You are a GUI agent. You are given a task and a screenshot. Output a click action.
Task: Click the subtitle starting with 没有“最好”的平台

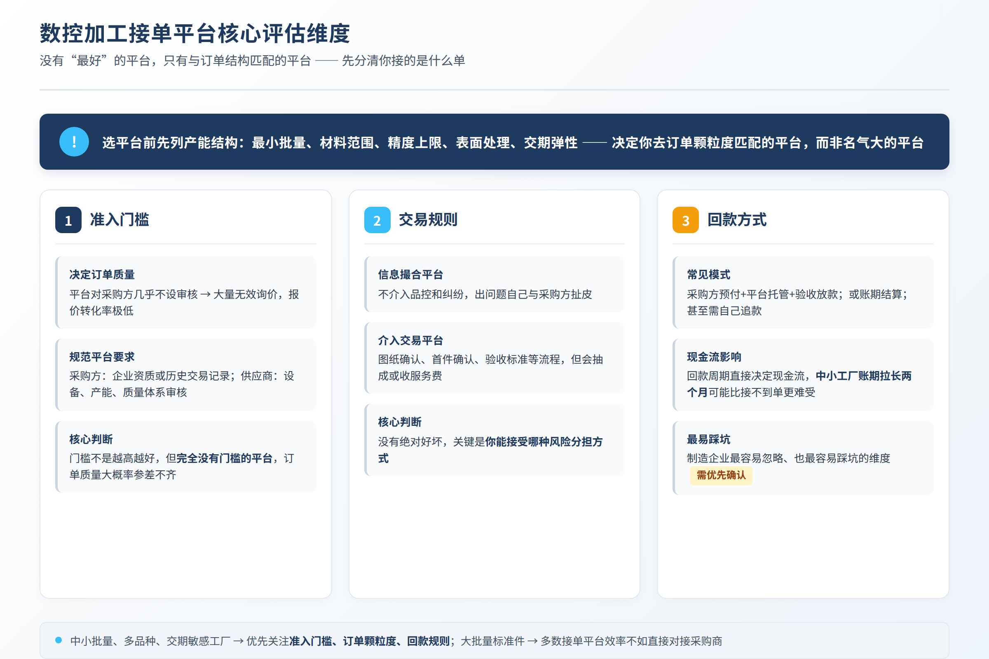[252, 61]
